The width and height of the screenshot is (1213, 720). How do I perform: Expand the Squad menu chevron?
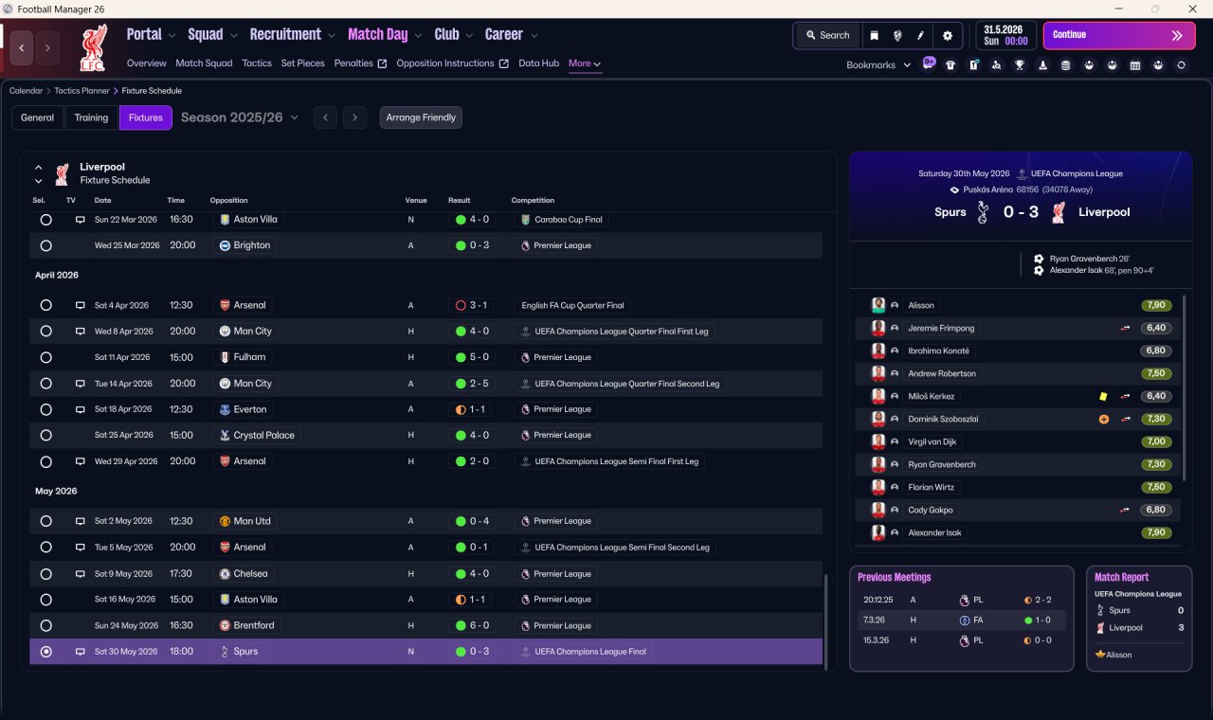click(233, 35)
